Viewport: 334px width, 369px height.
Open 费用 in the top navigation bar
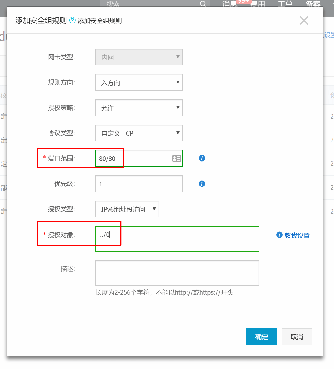(x=258, y=4)
